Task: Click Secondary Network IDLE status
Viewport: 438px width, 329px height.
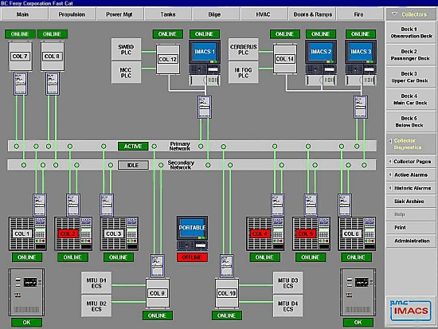Action: pos(133,165)
